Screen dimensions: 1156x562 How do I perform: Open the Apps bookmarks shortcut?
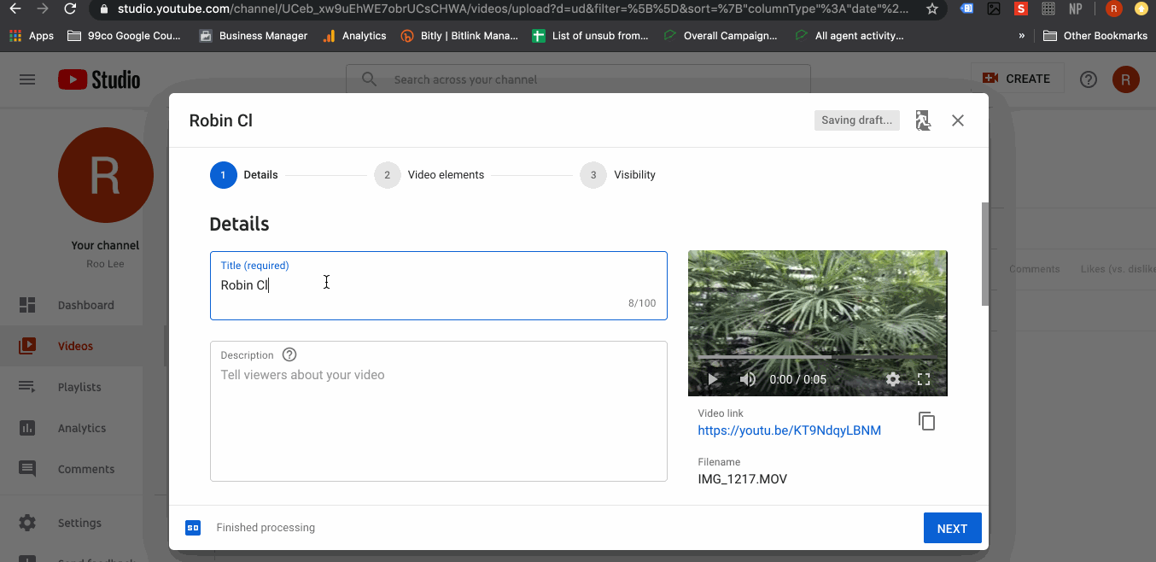pyautogui.click(x=32, y=36)
